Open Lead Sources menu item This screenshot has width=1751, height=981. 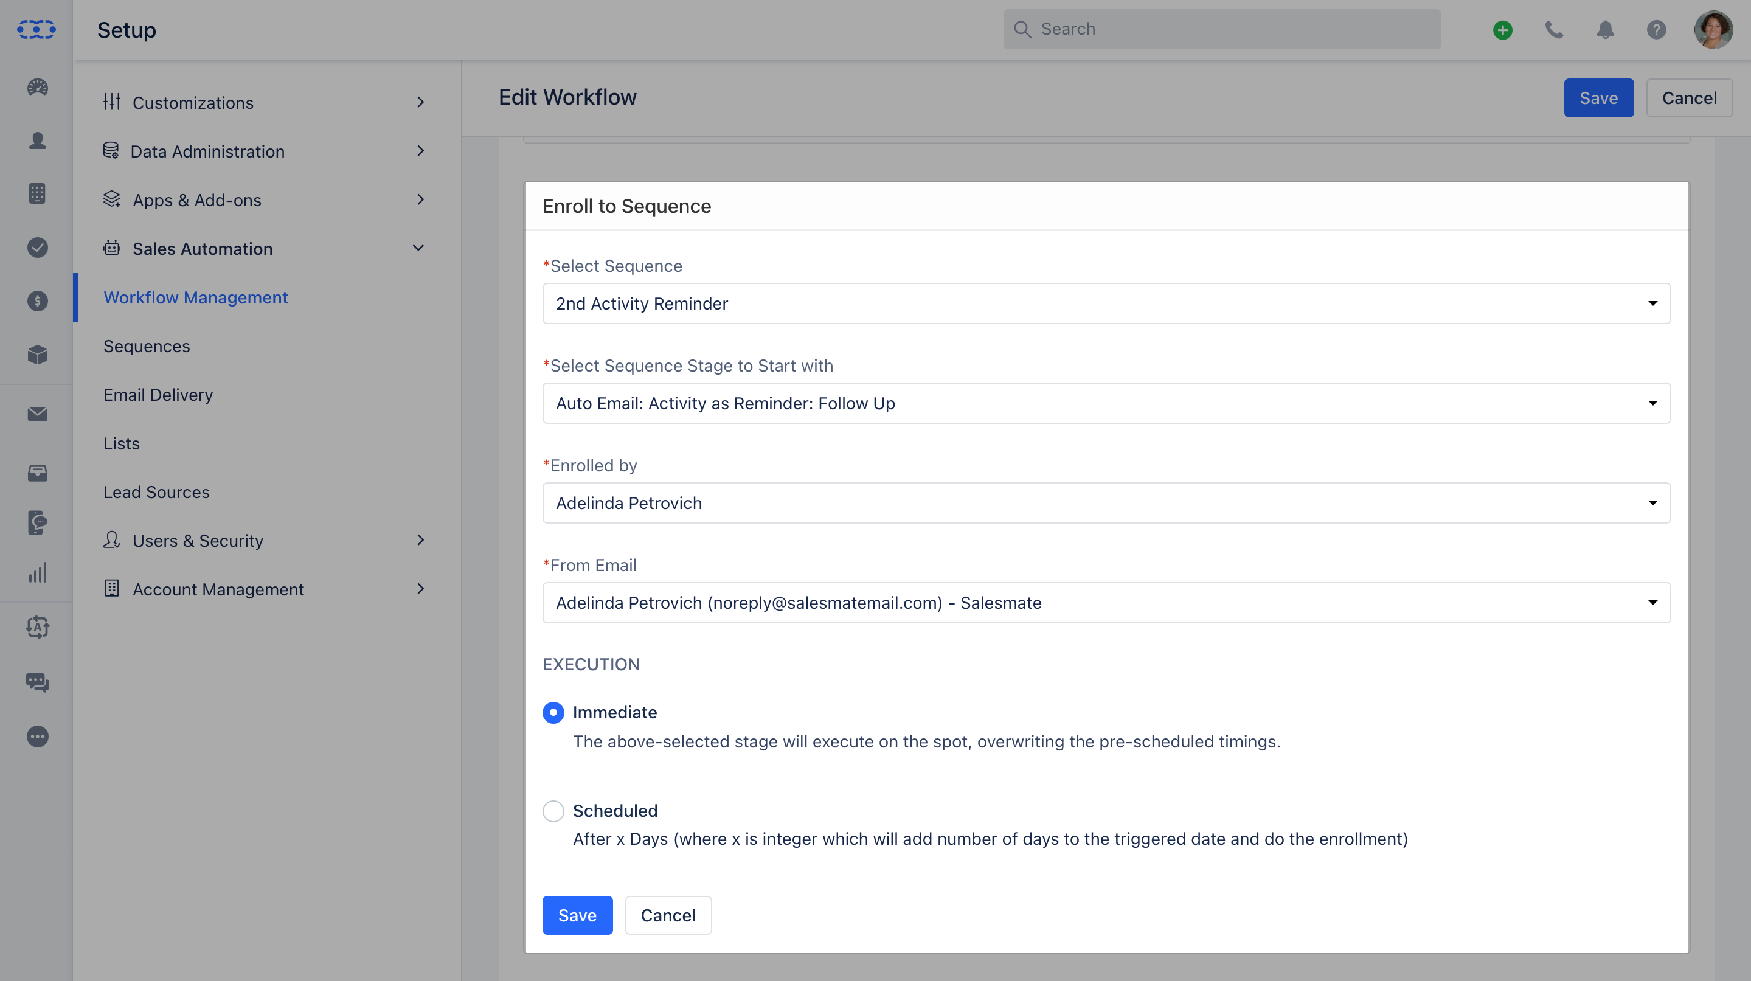tap(156, 492)
